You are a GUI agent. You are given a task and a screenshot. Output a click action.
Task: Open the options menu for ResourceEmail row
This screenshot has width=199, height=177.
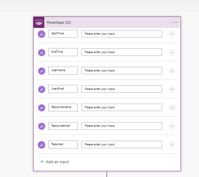(x=172, y=126)
